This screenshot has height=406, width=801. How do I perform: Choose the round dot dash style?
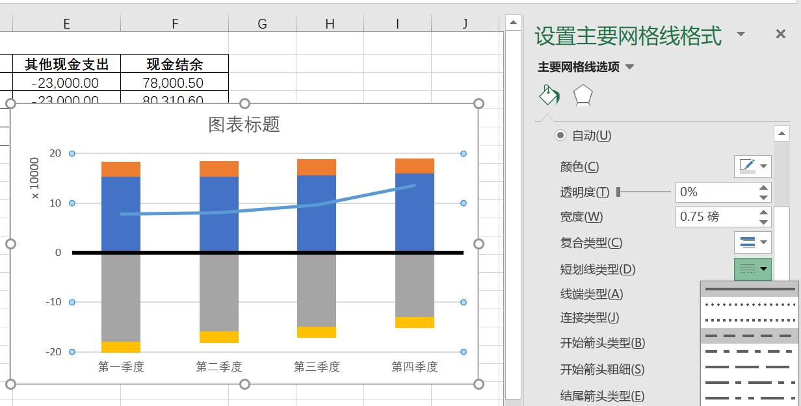click(x=750, y=304)
